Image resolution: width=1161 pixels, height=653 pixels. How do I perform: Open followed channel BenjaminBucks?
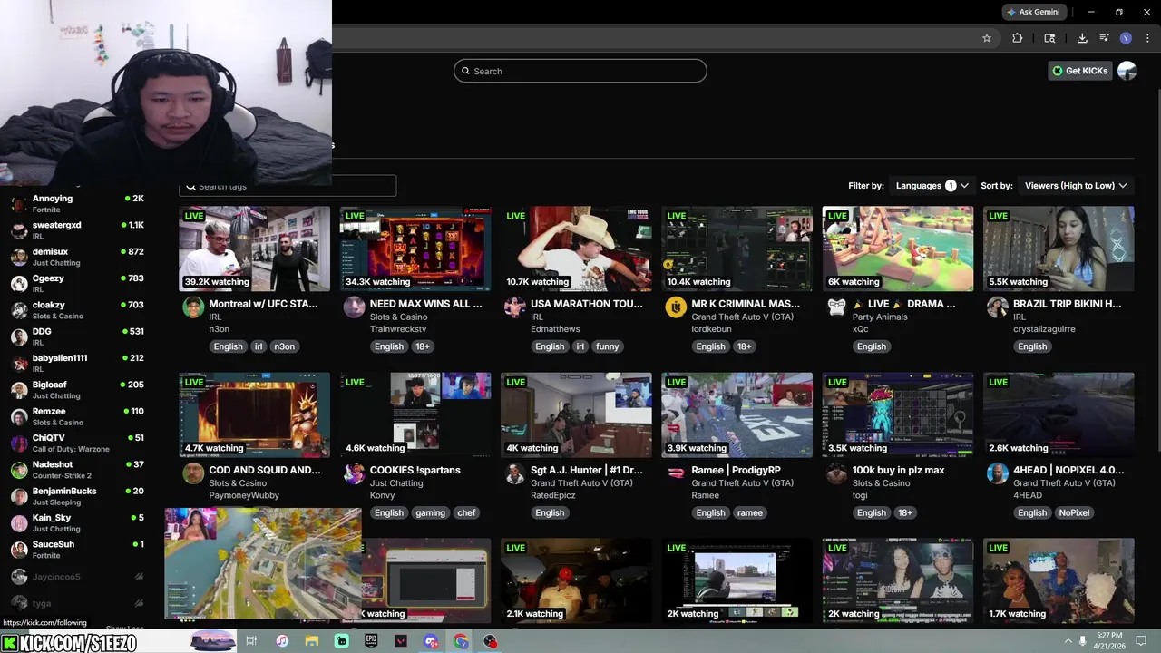(78, 495)
